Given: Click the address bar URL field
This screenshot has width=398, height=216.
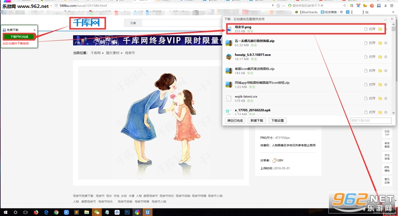Looking at the screenshot, I should [x=163, y=5].
